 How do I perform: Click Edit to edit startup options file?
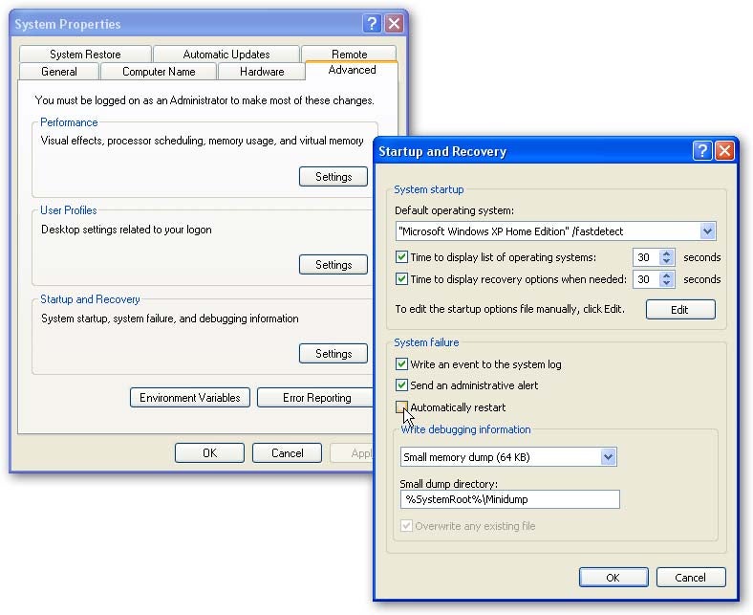(680, 309)
